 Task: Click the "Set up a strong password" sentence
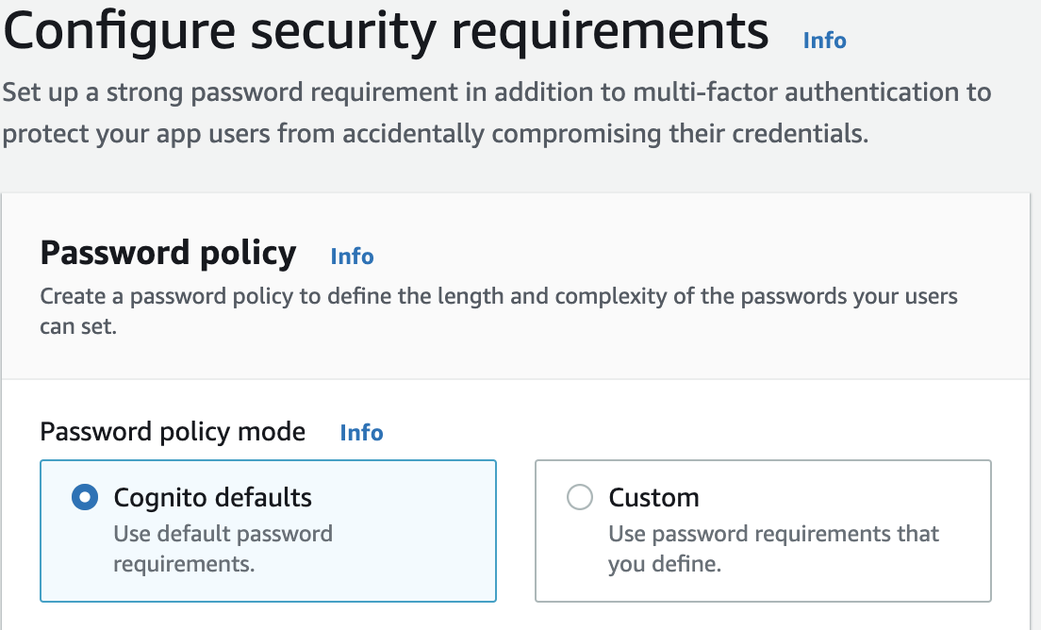[x=496, y=92]
